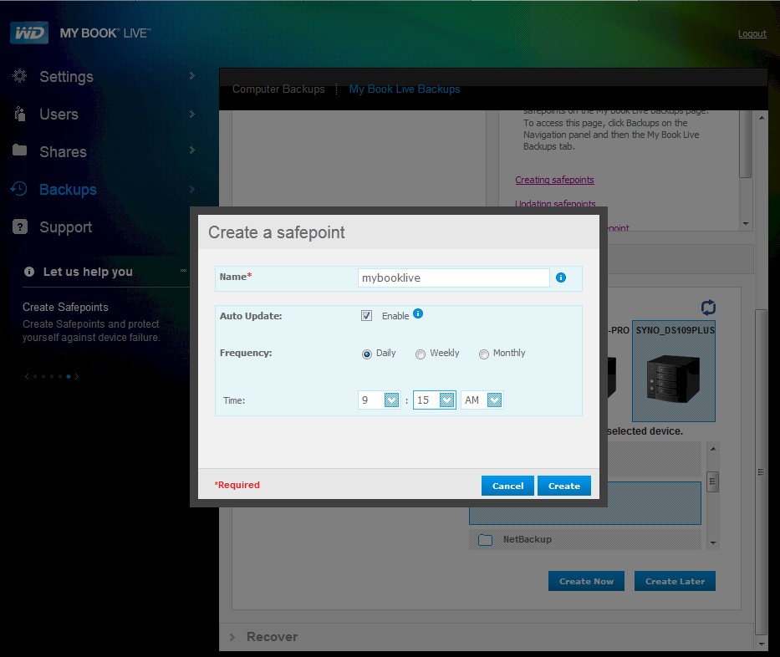
Task: Click the Cancel button
Action: [507, 486]
